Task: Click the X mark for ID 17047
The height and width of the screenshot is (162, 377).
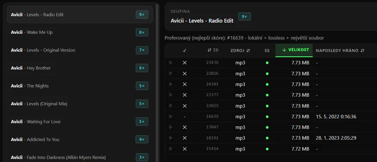Action: pos(184,127)
